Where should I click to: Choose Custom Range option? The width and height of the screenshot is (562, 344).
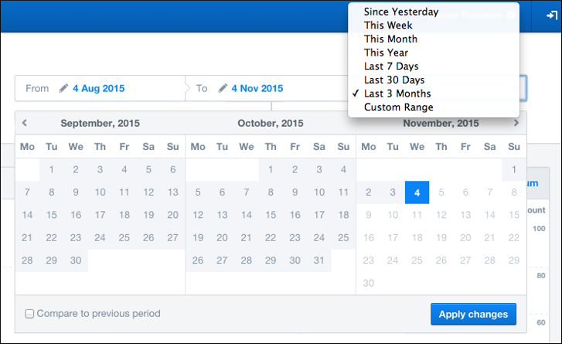pyautogui.click(x=398, y=107)
